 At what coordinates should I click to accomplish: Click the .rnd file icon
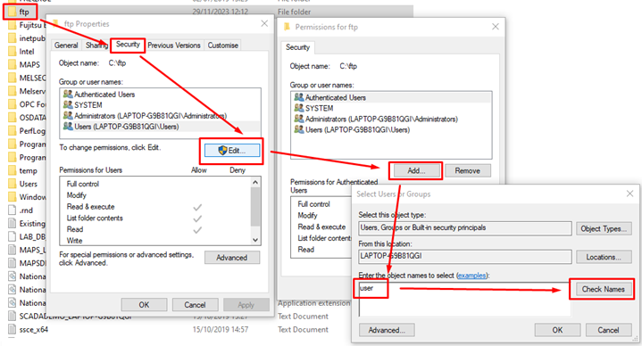click(13, 210)
